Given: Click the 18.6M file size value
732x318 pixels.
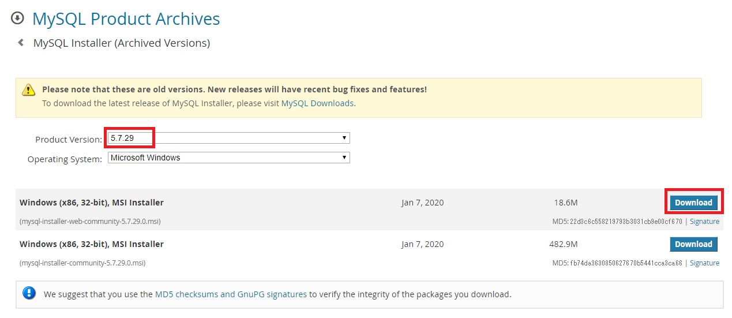Looking at the screenshot, I should (x=565, y=203).
